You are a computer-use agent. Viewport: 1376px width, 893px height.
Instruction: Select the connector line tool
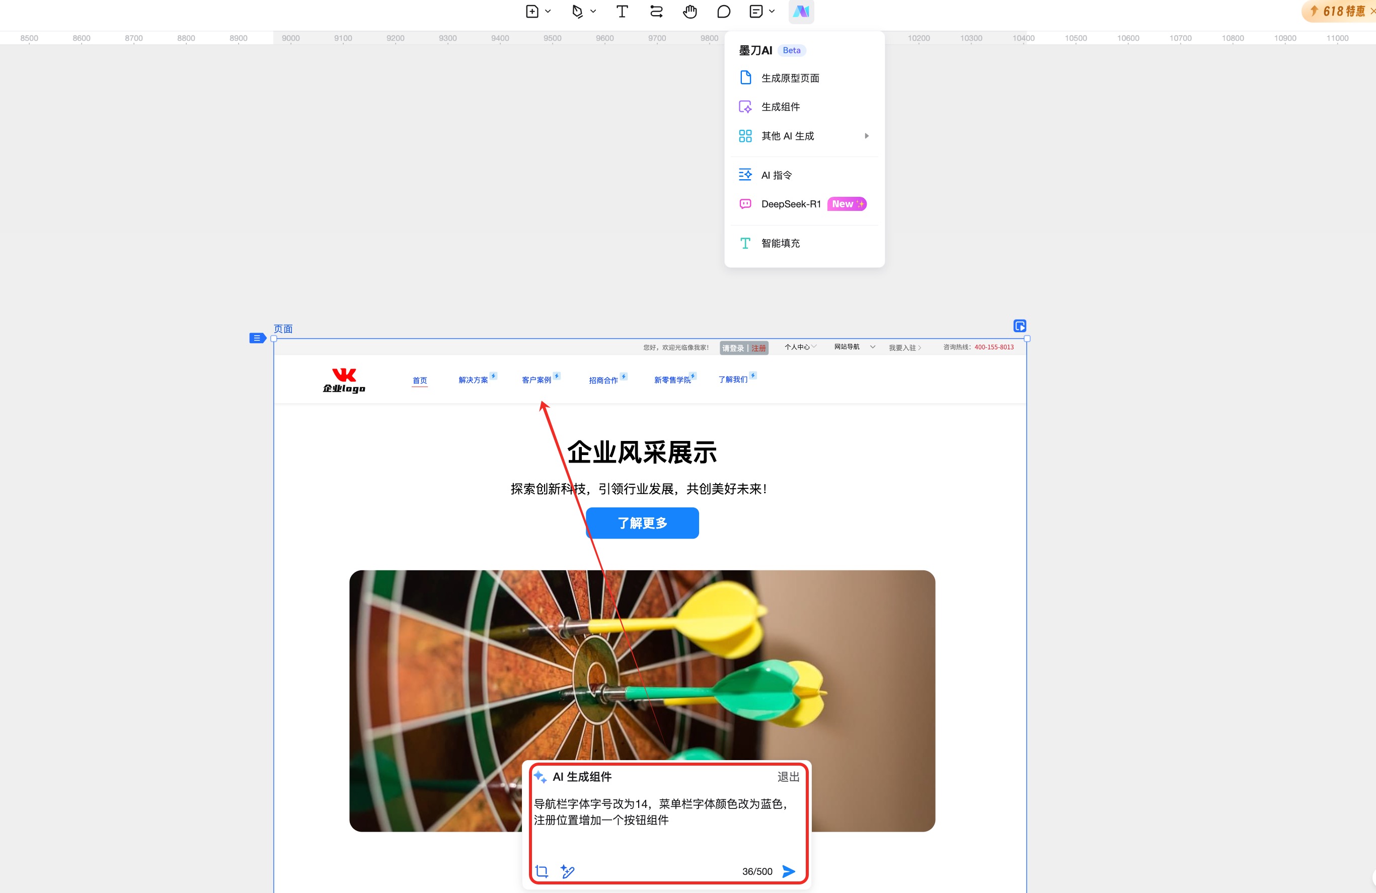pyautogui.click(x=656, y=12)
